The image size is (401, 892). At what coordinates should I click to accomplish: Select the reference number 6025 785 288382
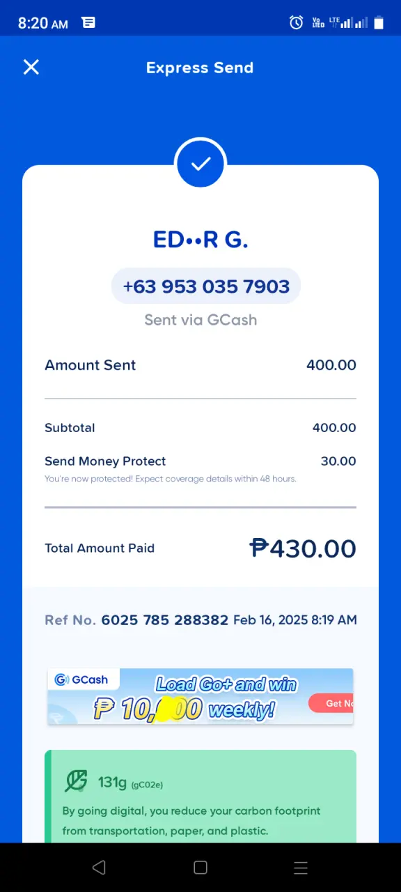coord(165,620)
